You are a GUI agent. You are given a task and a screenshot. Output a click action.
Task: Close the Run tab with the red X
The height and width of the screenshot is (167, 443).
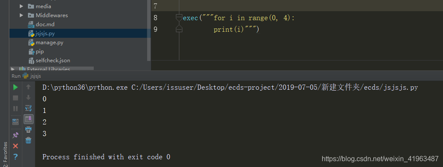15,146
